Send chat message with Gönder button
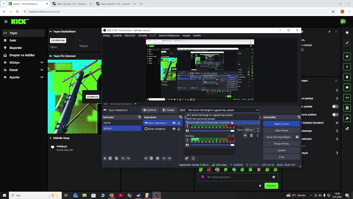 point(271,186)
